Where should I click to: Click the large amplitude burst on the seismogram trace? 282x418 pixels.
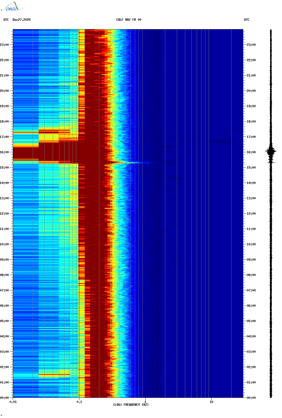(271, 151)
